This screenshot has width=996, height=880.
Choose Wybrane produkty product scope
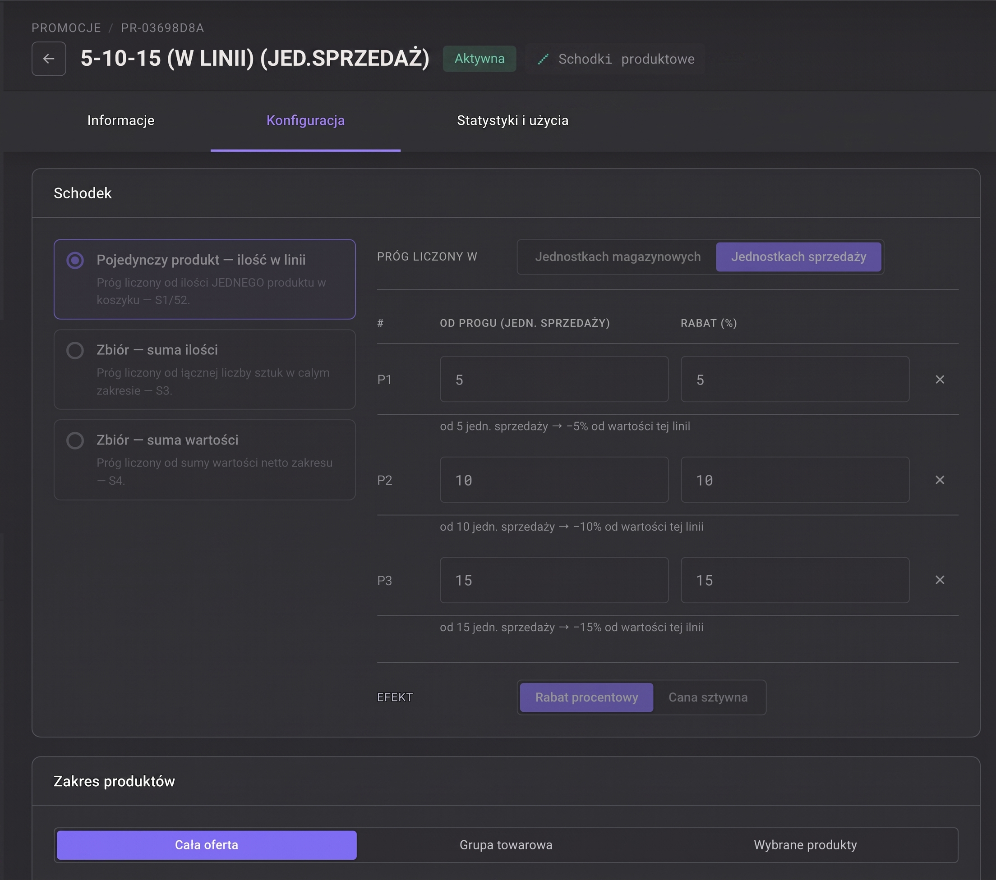point(805,845)
